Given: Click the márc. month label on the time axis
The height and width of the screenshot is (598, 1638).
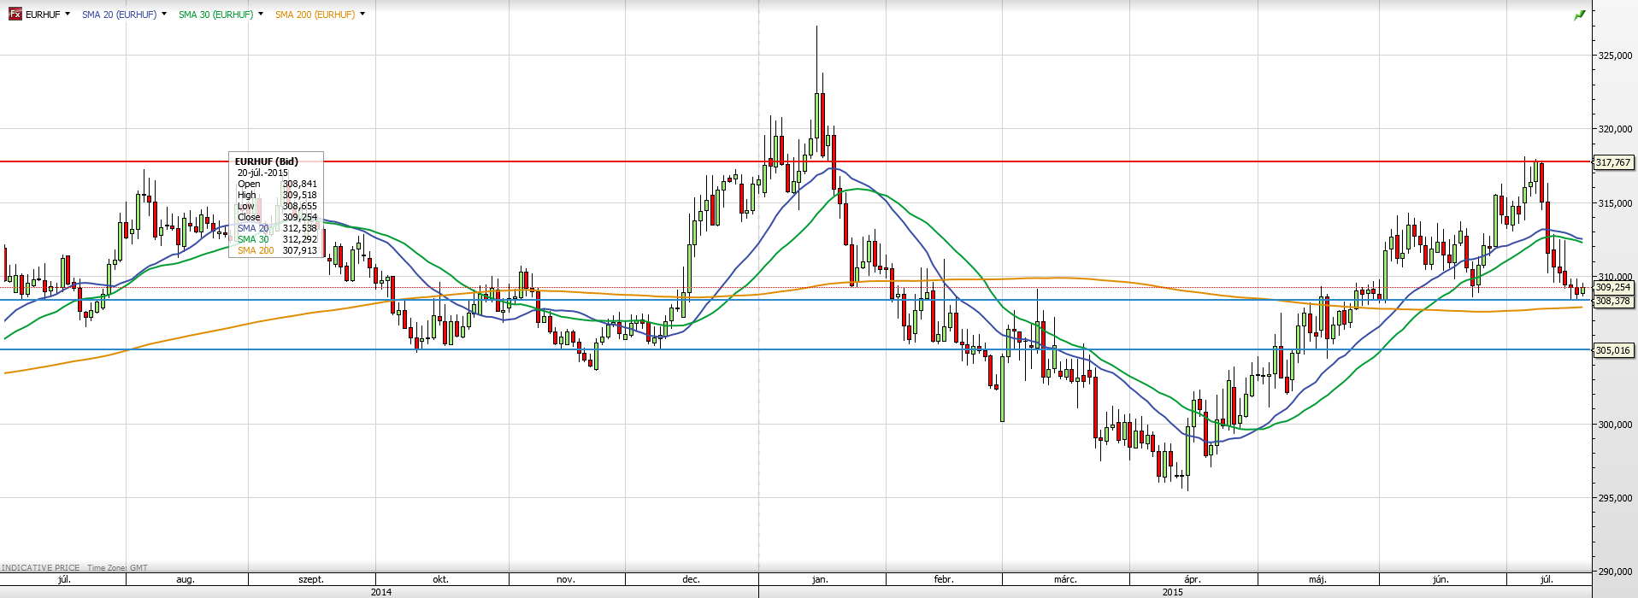Looking at the screenshot, I should point(1065,579).
